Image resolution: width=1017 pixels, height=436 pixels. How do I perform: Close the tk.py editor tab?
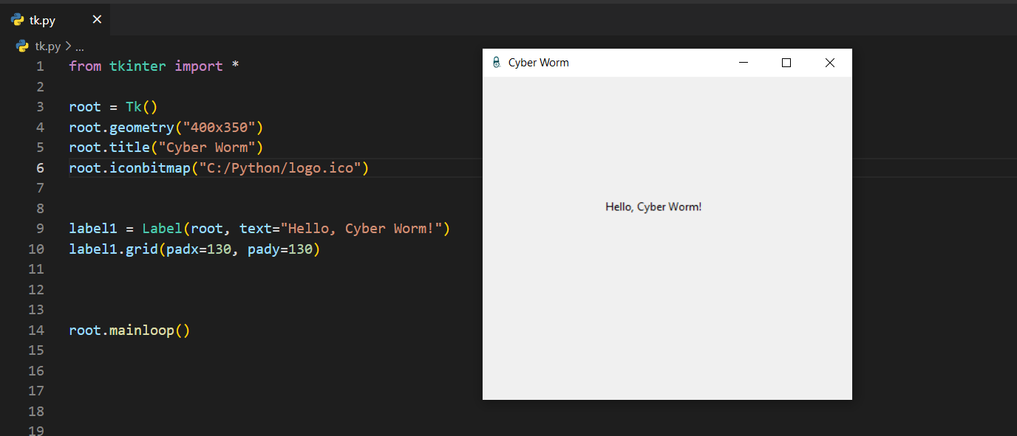coord(97,20)
